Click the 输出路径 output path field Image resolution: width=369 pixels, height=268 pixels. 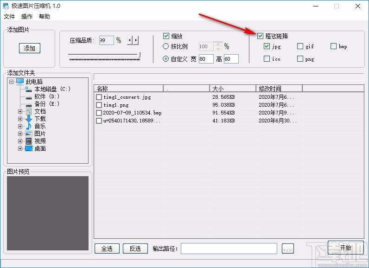[229, 249]
